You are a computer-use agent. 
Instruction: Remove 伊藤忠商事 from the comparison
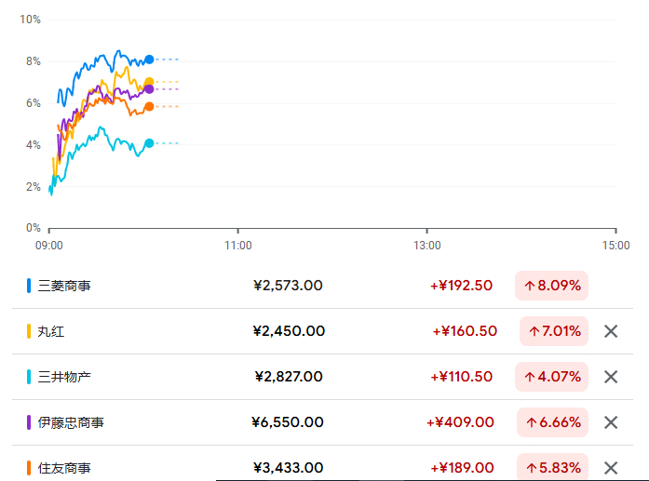click(611, 422)
